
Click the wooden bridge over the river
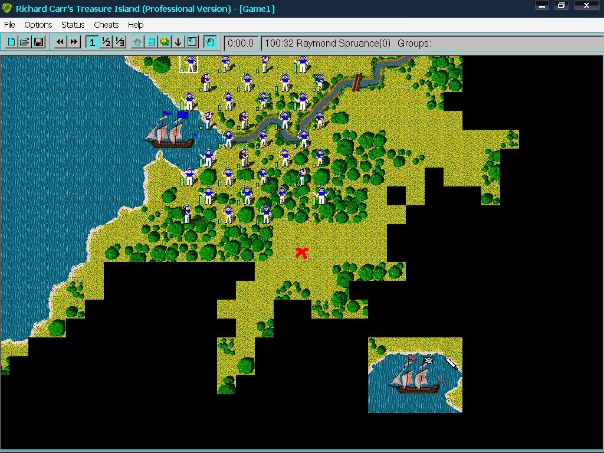coord(357,83)
